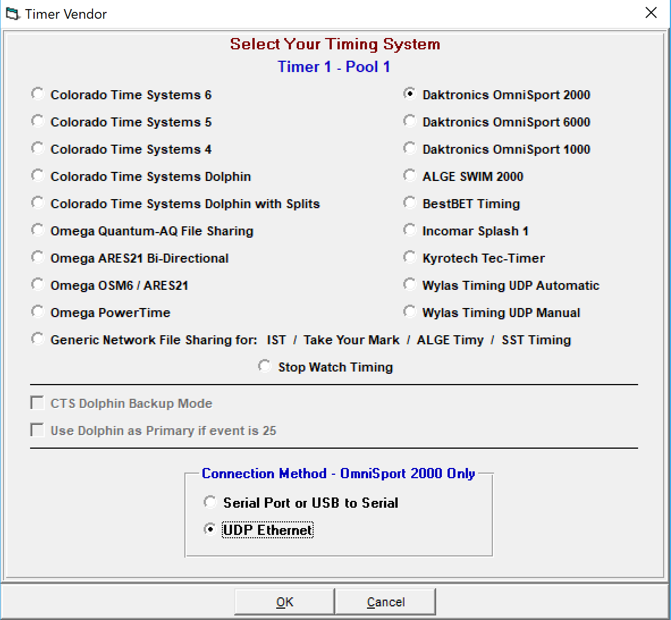Choose Generic Network File Sharing option
Image resolution: width=671 pixels, height=620 pixels.
click(37, 338)
